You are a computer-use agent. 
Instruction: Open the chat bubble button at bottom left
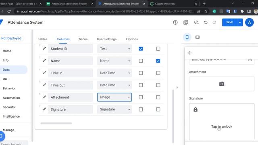pyautogui.click(x=1, y=136)
